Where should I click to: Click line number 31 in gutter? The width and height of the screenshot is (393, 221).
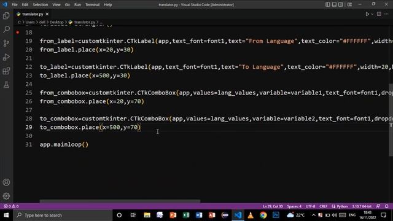pyautogui.click(x=29, y=144)
